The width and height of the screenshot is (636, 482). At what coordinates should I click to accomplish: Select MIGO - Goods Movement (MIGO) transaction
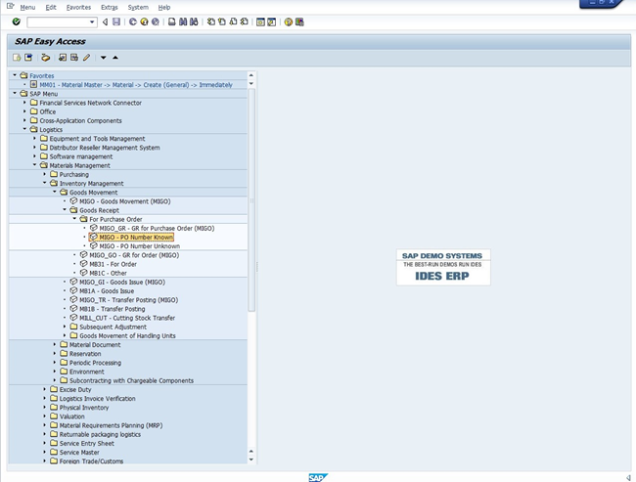tap(125, 201)
